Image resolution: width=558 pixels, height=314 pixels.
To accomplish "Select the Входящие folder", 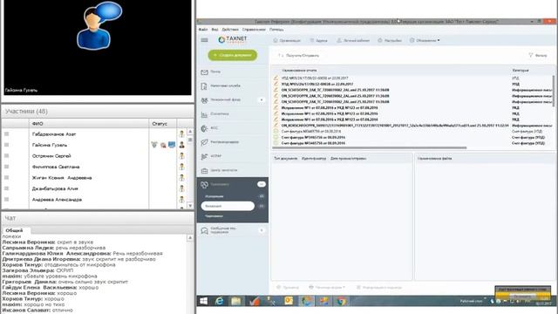I will 228,206.
